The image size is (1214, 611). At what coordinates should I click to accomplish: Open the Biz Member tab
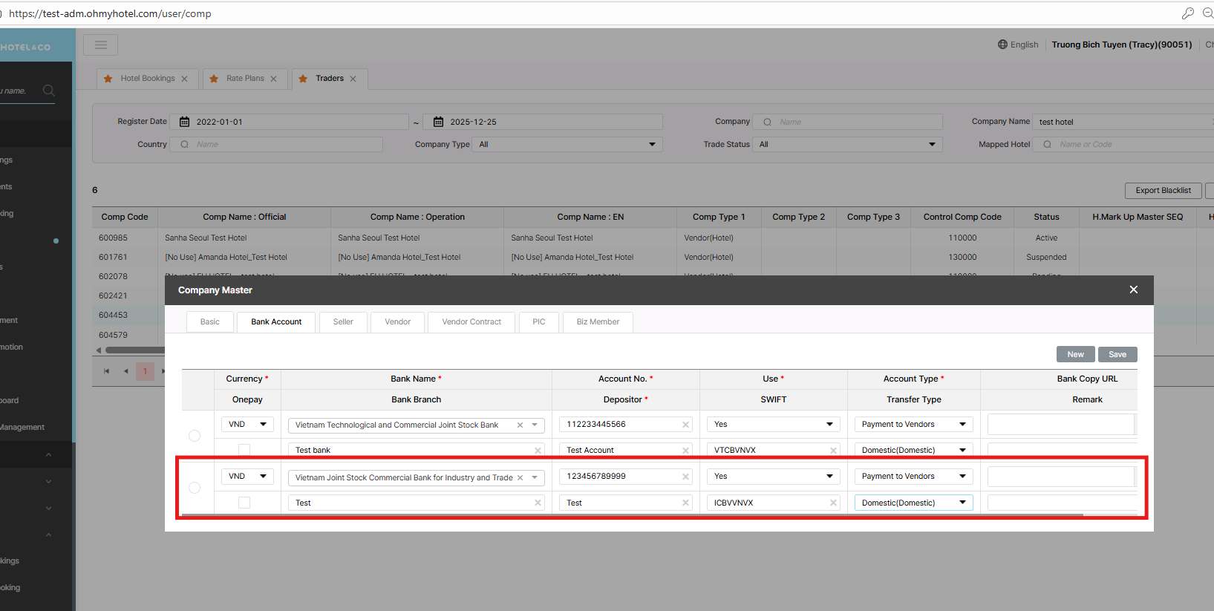598,322
